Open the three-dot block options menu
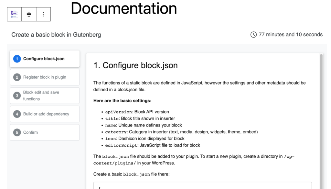 point(43,14)
